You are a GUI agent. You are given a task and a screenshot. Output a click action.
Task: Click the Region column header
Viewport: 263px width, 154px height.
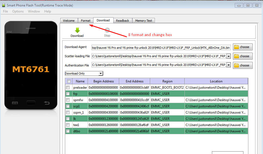coord(167,81)
